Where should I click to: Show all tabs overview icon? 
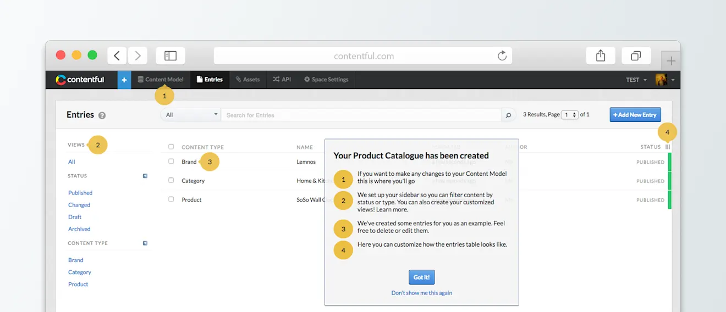(x=636, y=55)
